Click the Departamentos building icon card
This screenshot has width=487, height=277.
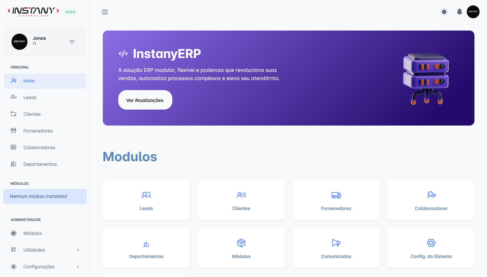pyautogui.click(x=146, y=244)
